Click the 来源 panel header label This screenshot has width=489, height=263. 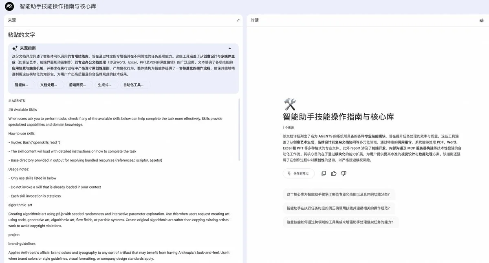pyautogui.click(x=12, y=20)
